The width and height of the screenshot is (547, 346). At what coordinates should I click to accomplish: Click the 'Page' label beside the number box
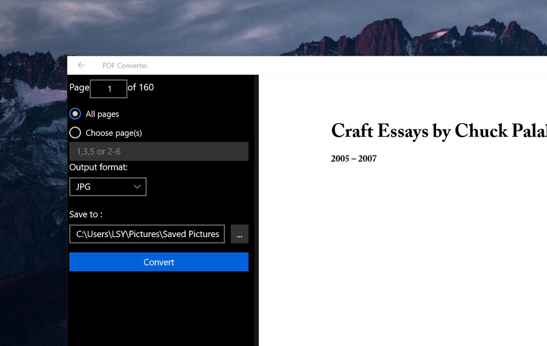[79, 88]
